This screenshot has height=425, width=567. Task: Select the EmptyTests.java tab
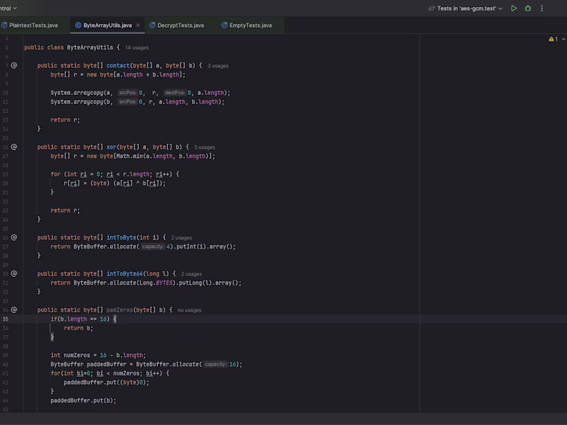coord(250,25)
